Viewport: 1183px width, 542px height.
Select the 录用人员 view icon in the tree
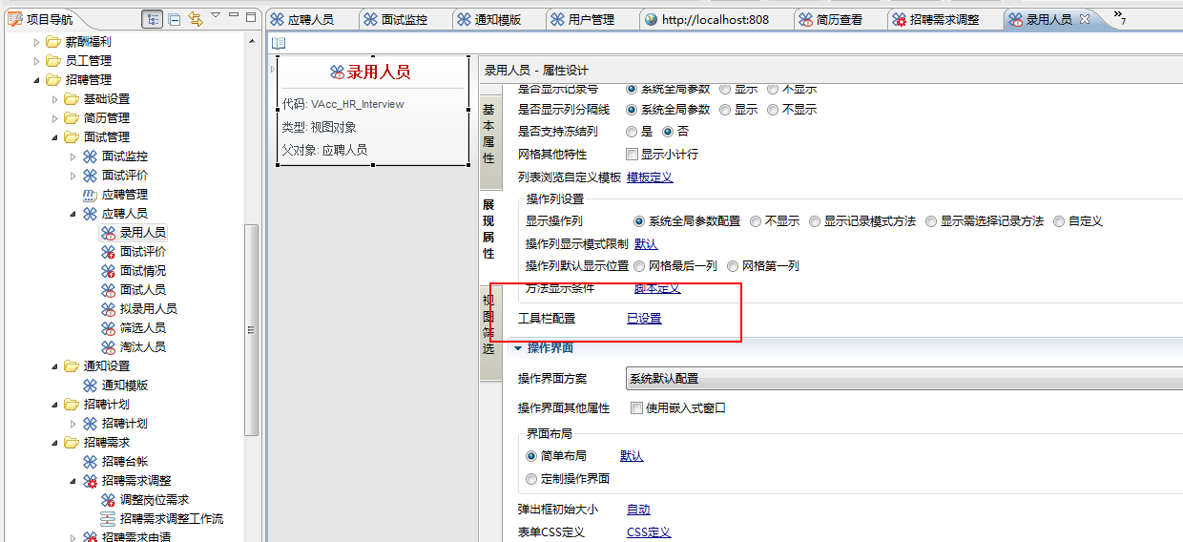pyautogui.click(x=108, y=232)
